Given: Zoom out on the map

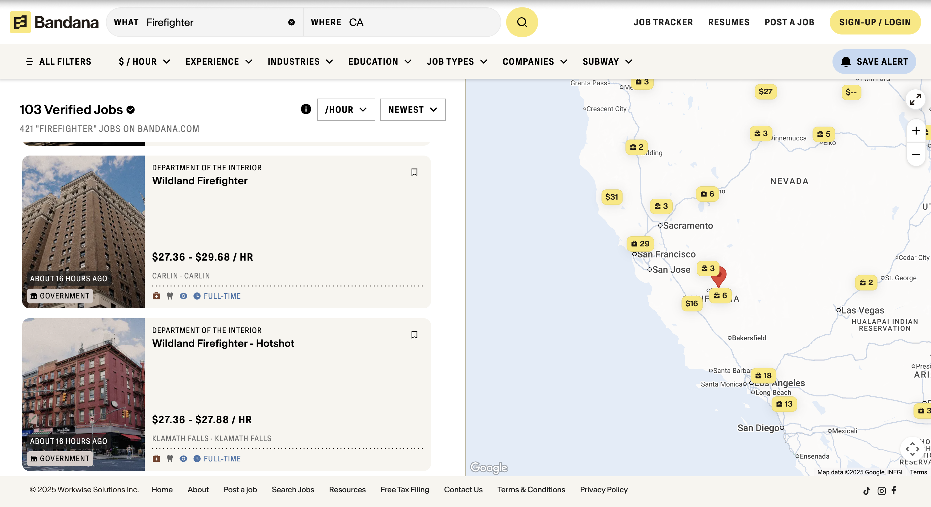Looking at the screenshot, I should pos(916,154).
